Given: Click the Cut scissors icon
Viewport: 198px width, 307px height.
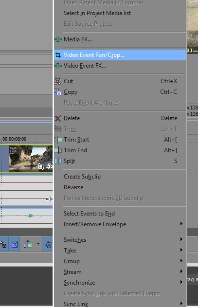Looking at the screenshot, I should [x=57, y=81].
